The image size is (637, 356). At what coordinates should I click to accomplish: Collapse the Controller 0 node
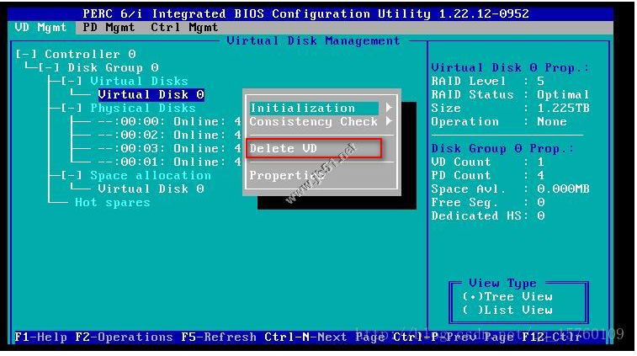click(x=26, y=54)
